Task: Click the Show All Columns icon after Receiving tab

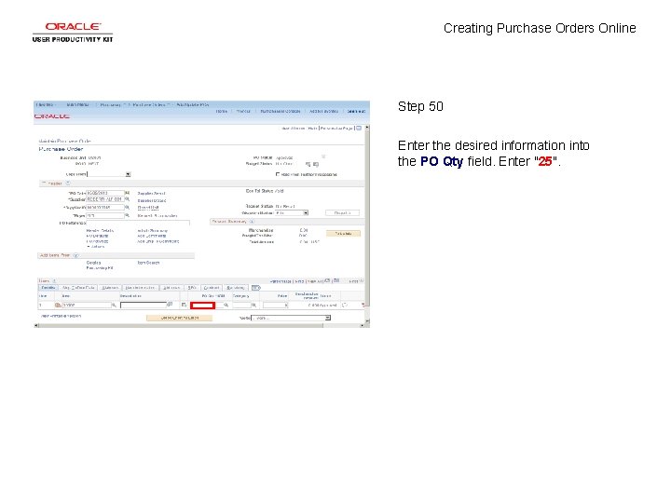Action: [x=256, y=288]
